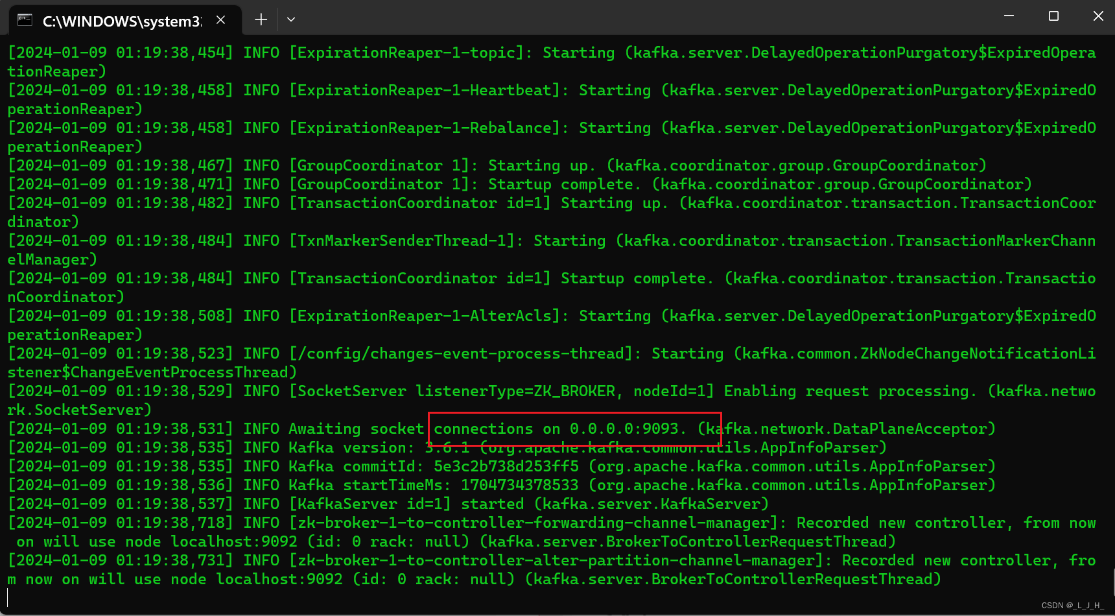Viewport: 1115px width, 616px height.
Task: Click the SocketServer ZK_BROKER log entry
Action: point(454,391)
